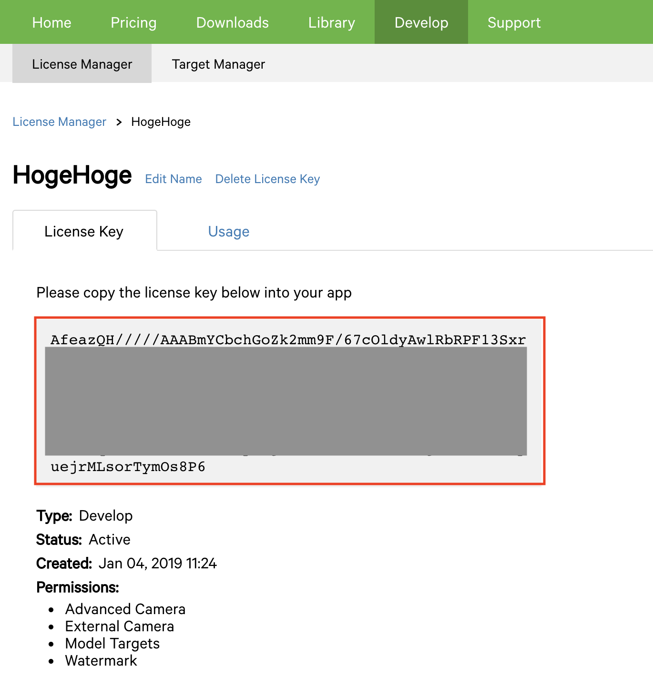Click the first line of the license key

coord(288,339)
